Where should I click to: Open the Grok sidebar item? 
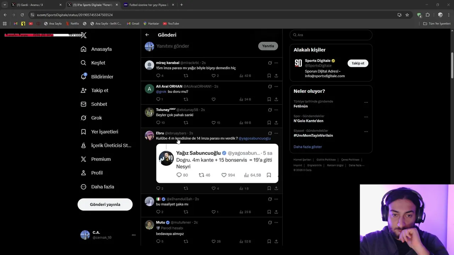[x=96, y=118]
